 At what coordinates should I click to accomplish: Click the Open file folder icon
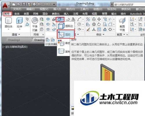pyautogui.click(x=19, y=4)
